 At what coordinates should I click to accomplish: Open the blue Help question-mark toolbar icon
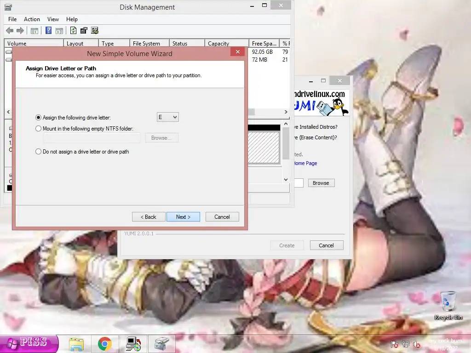pos(48,31)
